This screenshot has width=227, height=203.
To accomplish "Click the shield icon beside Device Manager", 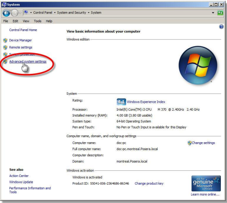I will (5, 41).
